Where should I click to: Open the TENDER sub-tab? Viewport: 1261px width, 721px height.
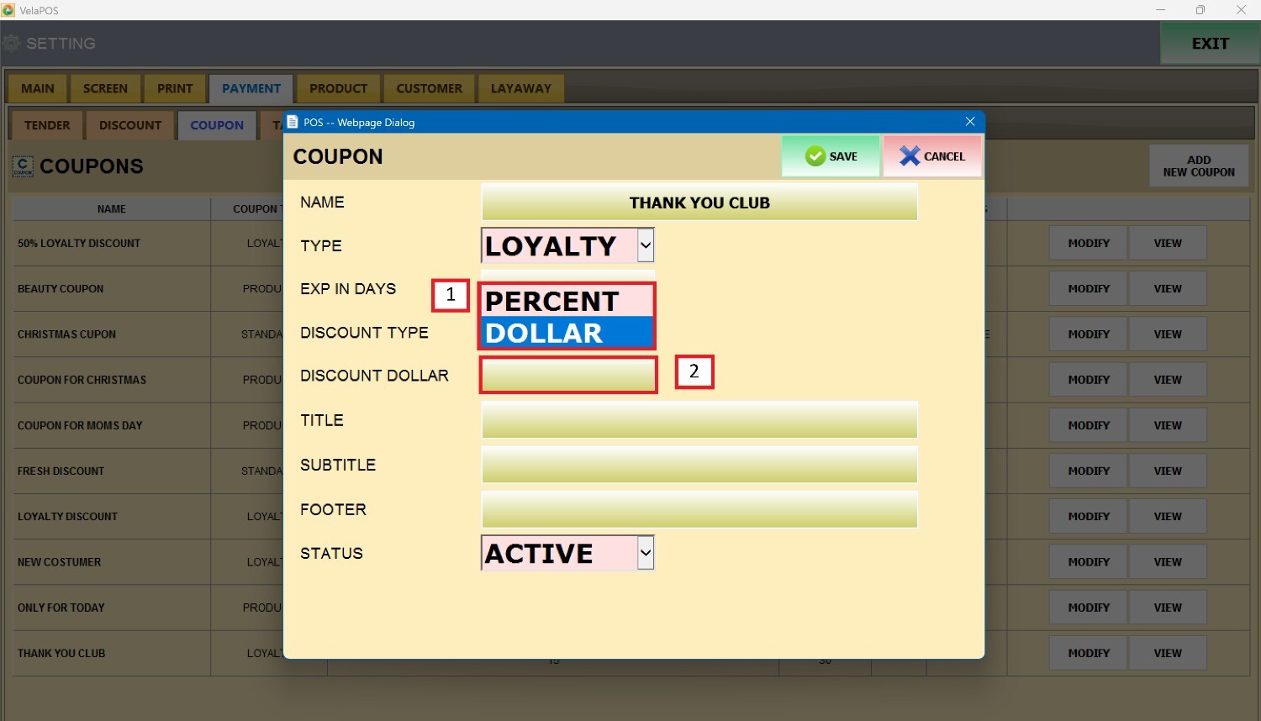tap(47, 125)
